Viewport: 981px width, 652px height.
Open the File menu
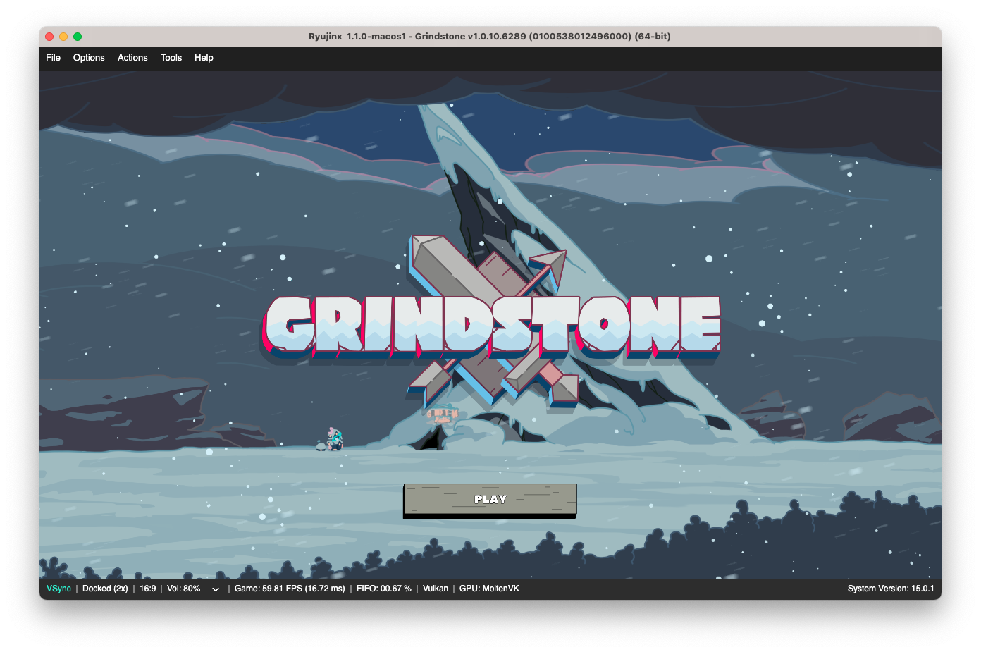tap(52, 58)
